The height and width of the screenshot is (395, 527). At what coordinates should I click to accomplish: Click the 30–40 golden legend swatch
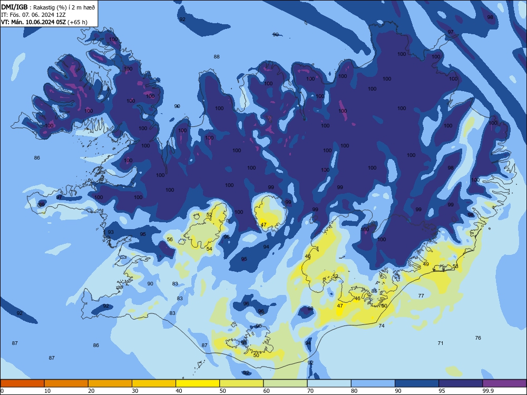154,383
